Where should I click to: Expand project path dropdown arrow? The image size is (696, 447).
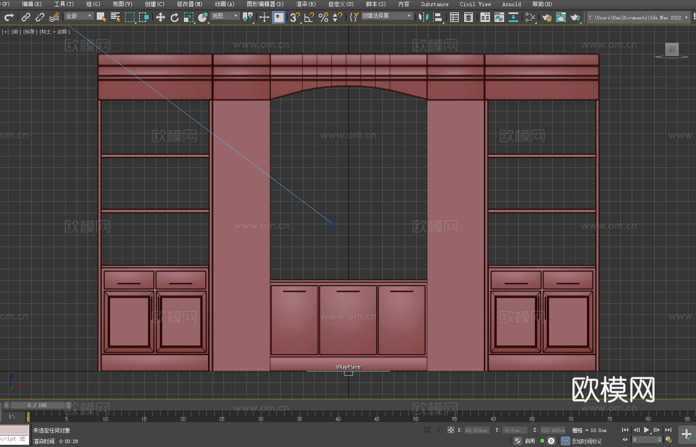686,18
